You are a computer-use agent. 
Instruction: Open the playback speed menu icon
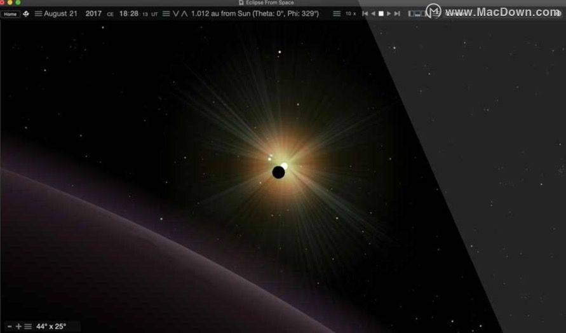coord(337,14)
